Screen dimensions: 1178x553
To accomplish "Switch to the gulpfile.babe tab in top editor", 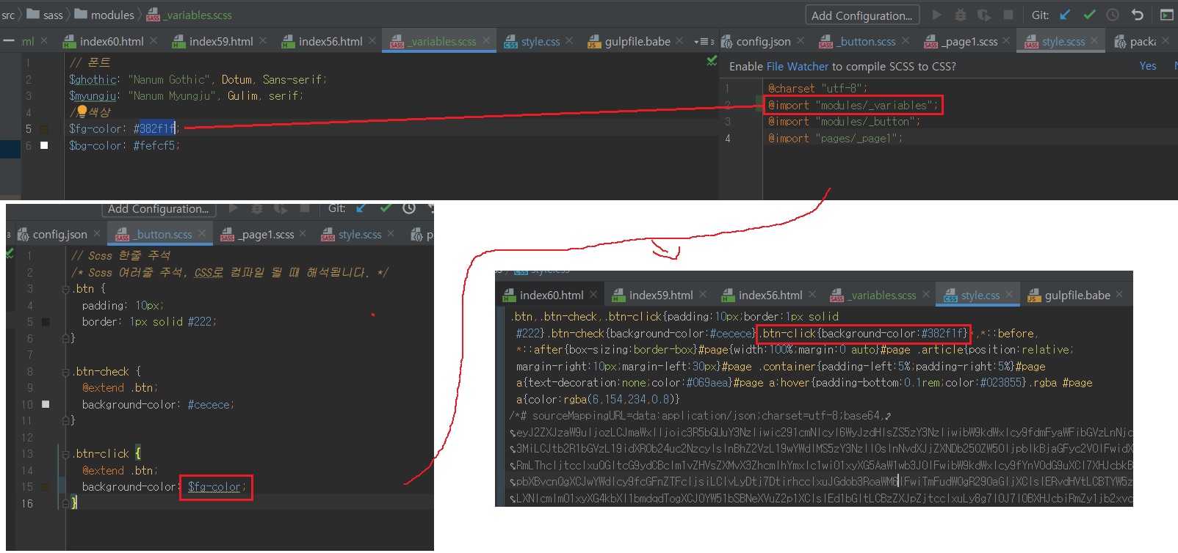I will 637,42.
